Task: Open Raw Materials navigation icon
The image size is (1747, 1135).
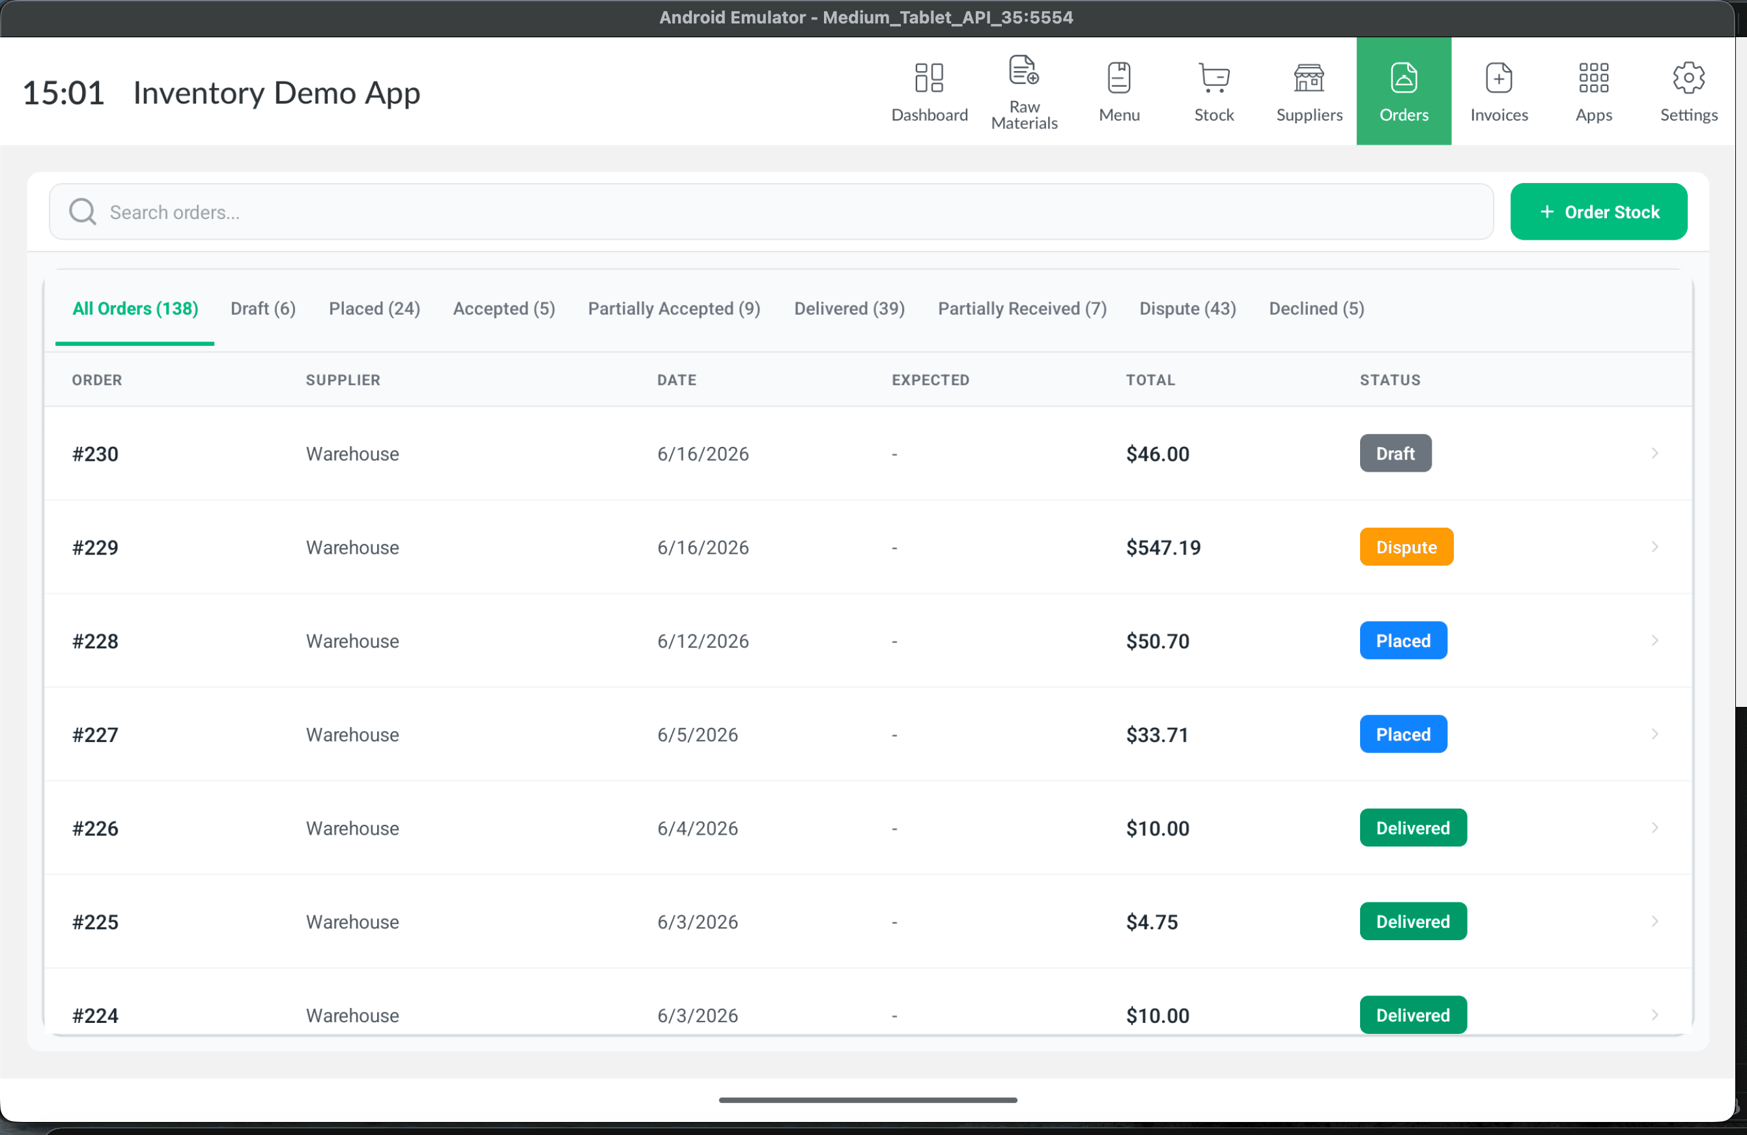Action: 1023,70
